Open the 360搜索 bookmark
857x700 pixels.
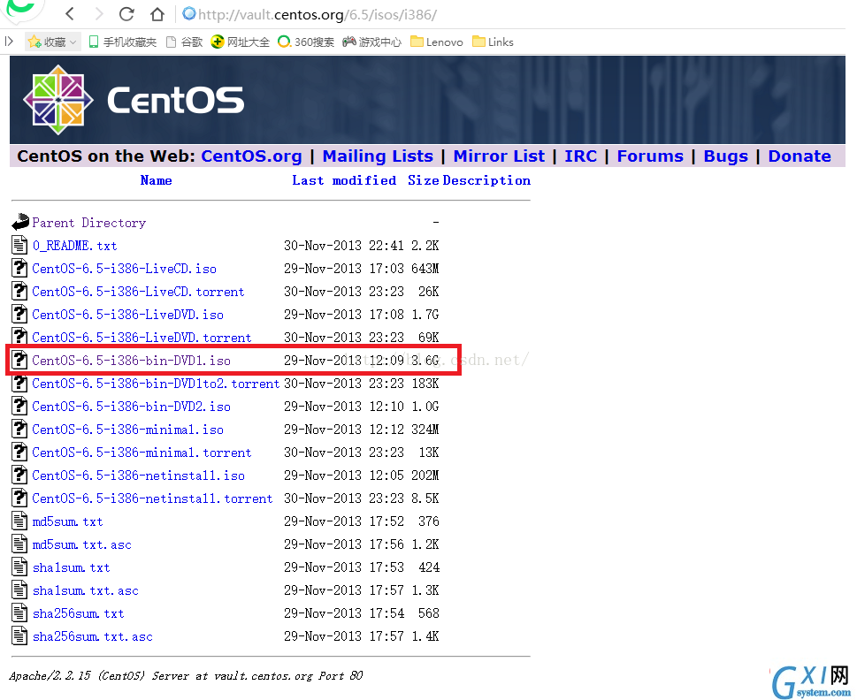pyautogui.click(x=306, y=42)
